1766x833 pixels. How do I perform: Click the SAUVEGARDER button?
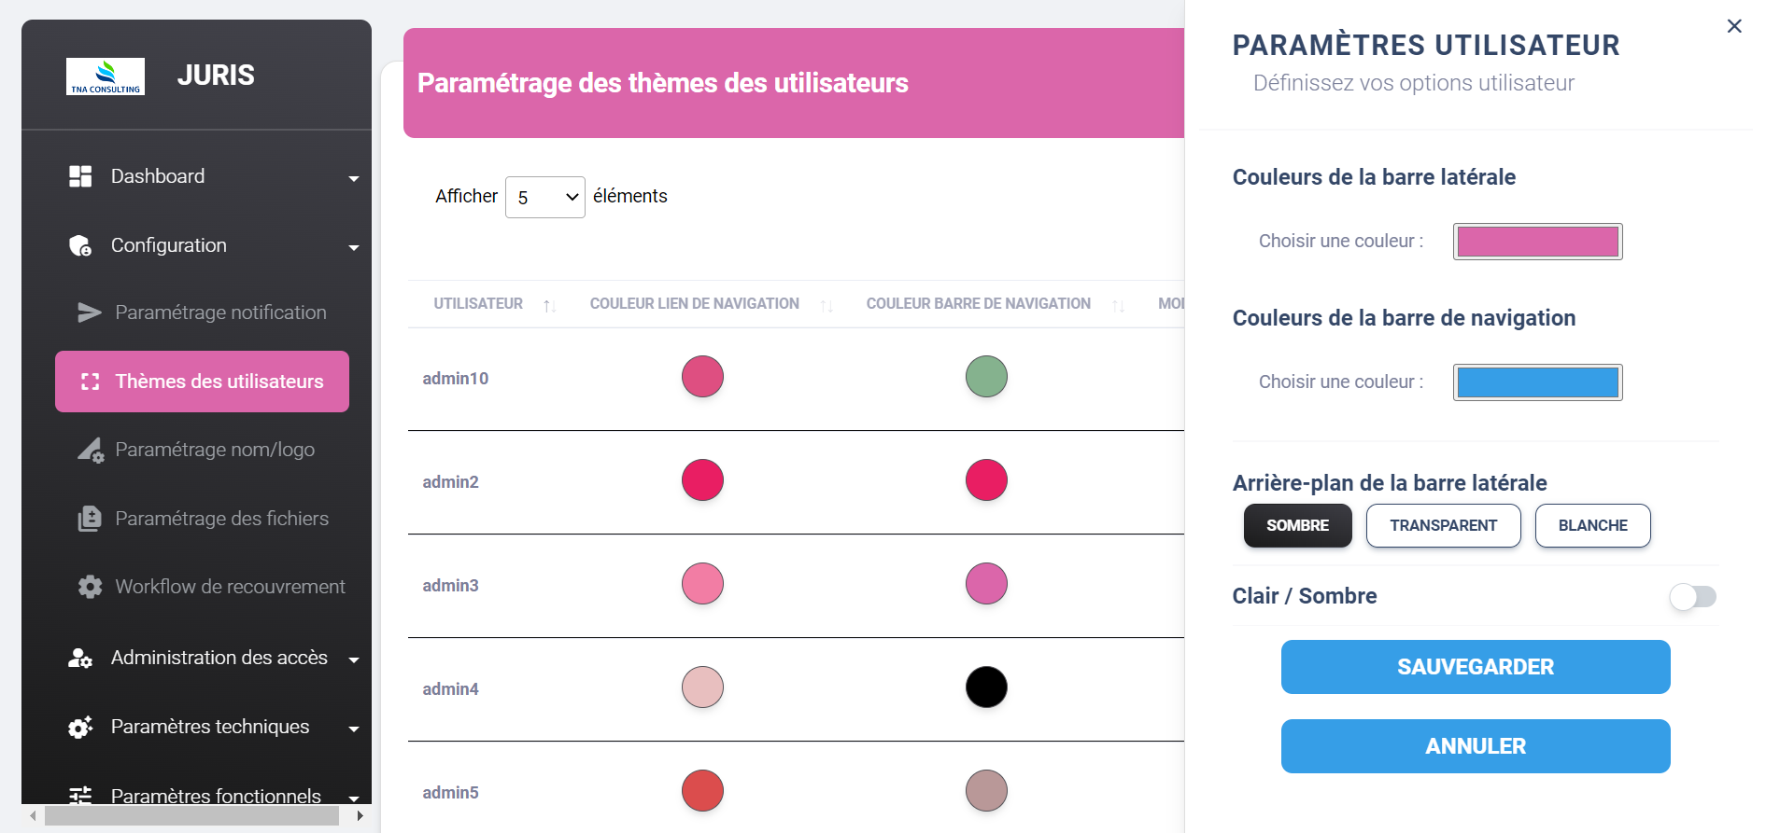click(1476, 667)
